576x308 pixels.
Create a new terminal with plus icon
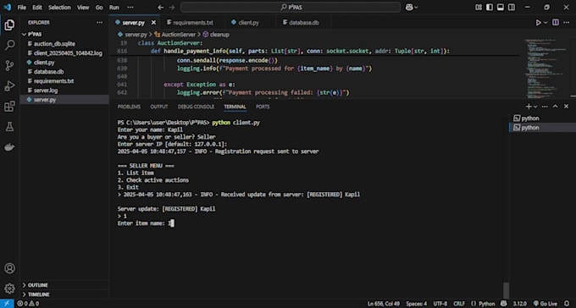point(529,107)
